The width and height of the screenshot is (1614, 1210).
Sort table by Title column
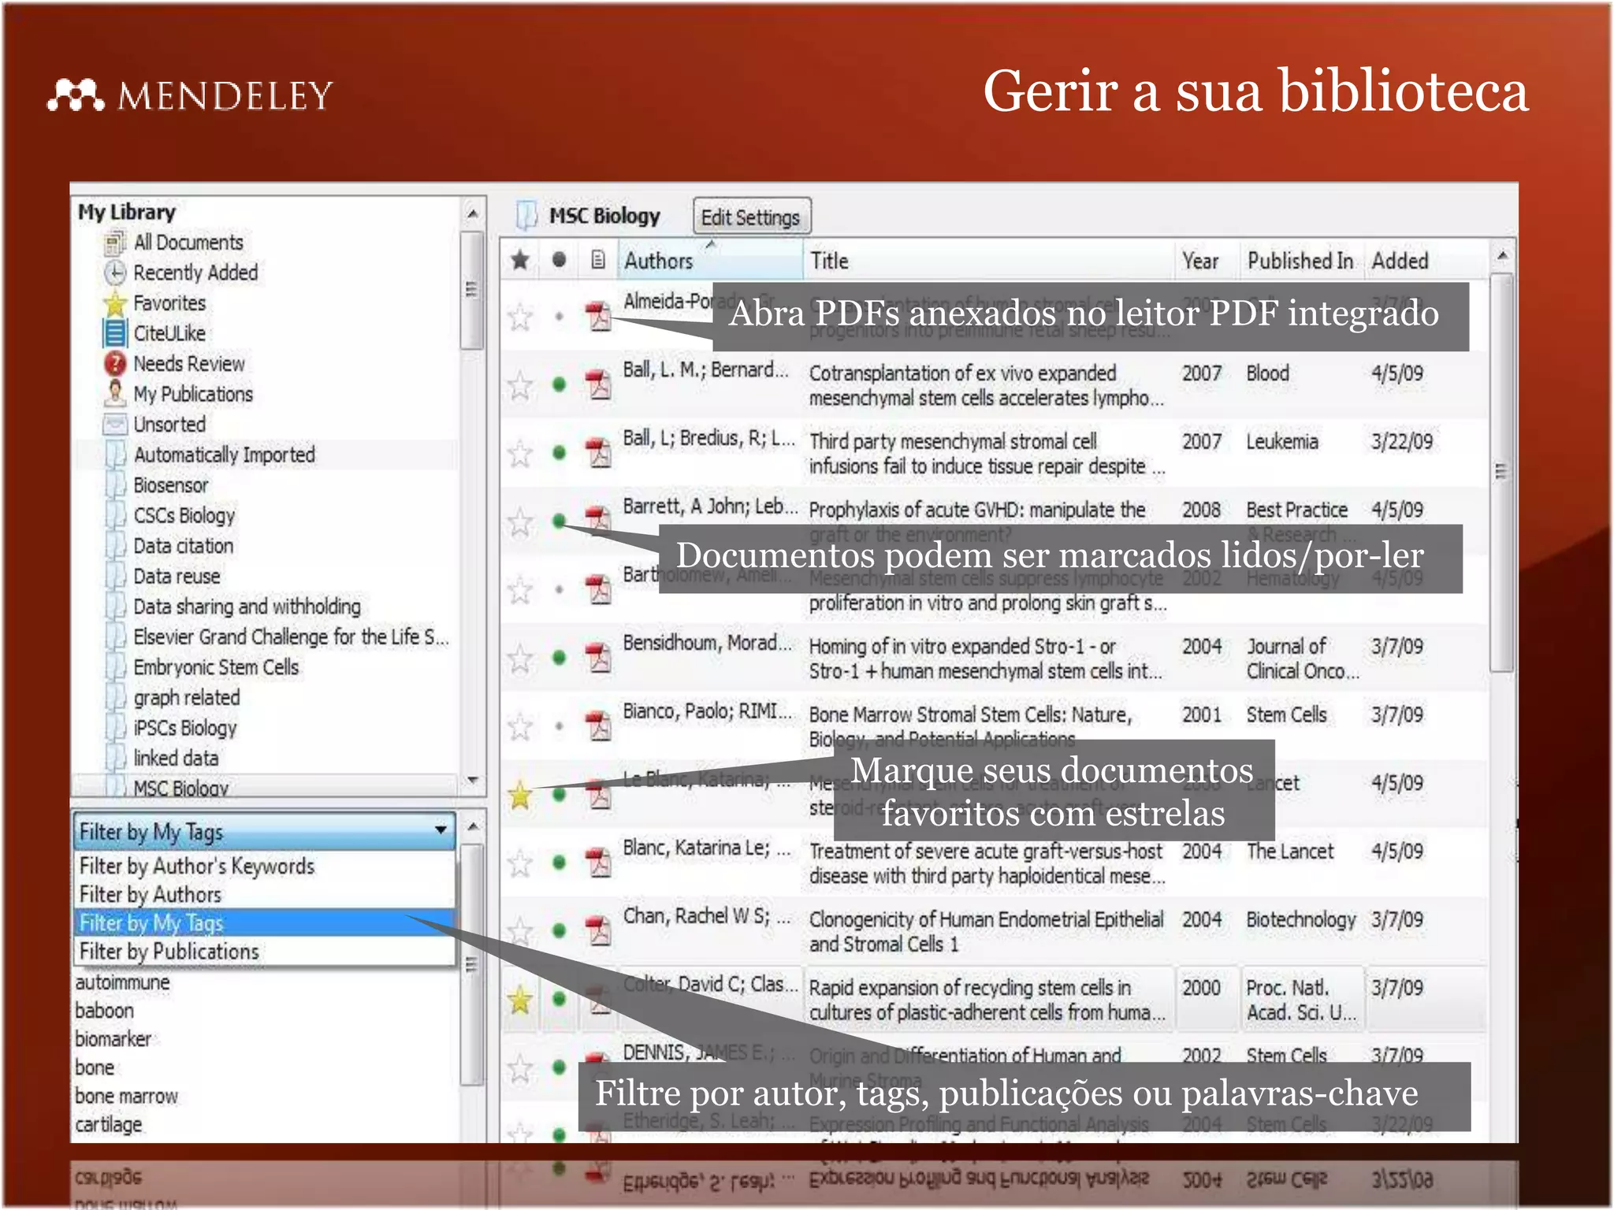click(x=989, y=261)
